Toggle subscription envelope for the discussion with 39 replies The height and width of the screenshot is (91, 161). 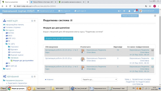pos(152,50)
